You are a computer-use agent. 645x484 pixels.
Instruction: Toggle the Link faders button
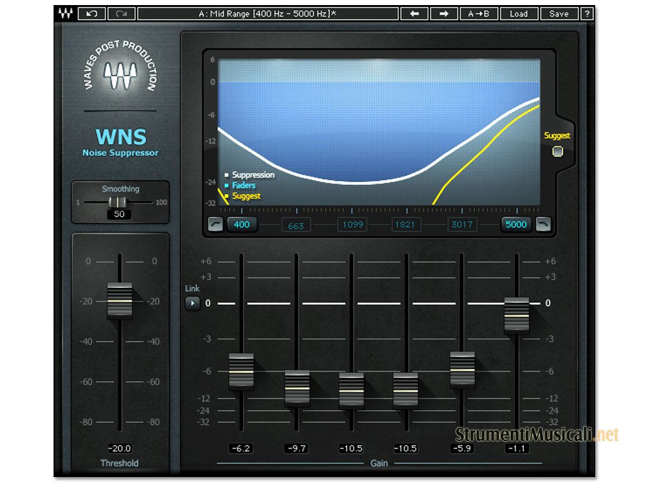pos(192,303)
